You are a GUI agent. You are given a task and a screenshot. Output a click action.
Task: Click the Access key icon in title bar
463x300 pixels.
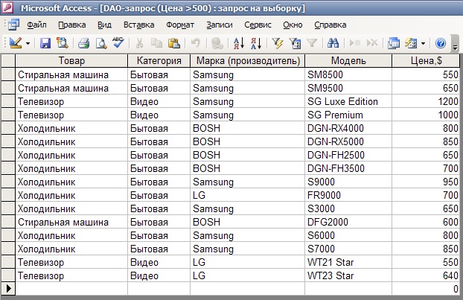[x=7, y=8]
